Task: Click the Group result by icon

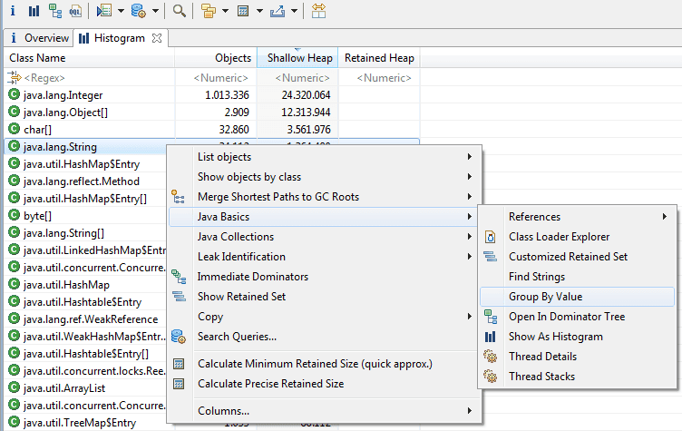Action: tap(209, 11)
